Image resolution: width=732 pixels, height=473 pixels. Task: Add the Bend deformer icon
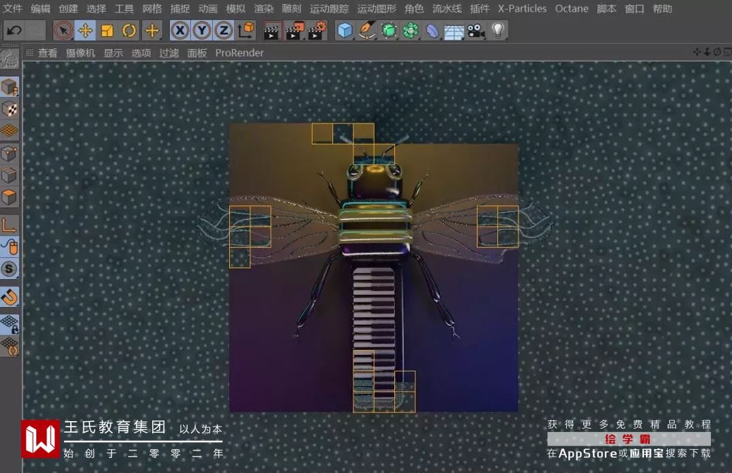433,31
